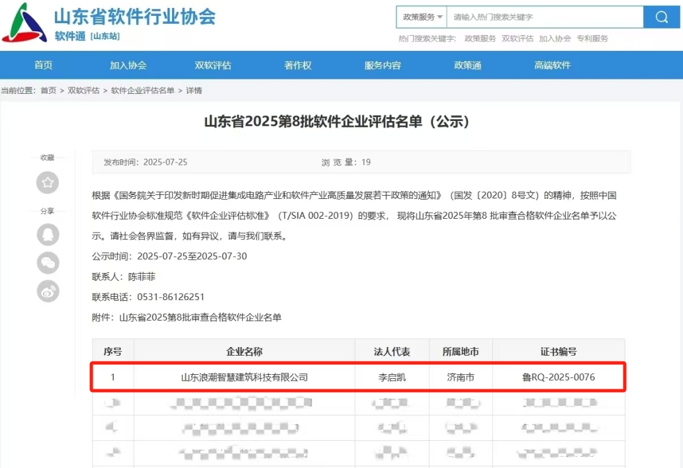Click the Shandong Software Association logo
The height and width of the screenshot is (468, 683).
click(x=24, y=22)
